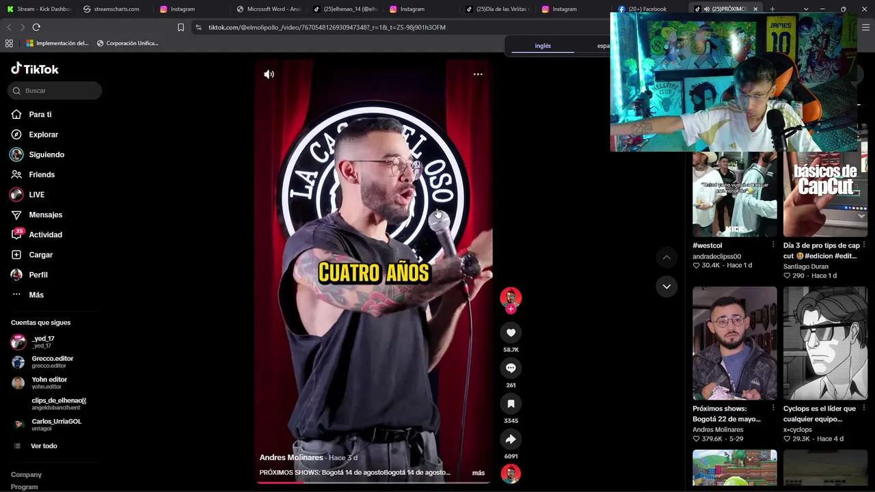Image resolution: width=875 pixels, height=492 pixels.
Task: Select inglés in the translate popup
Action: pos(543,46)
